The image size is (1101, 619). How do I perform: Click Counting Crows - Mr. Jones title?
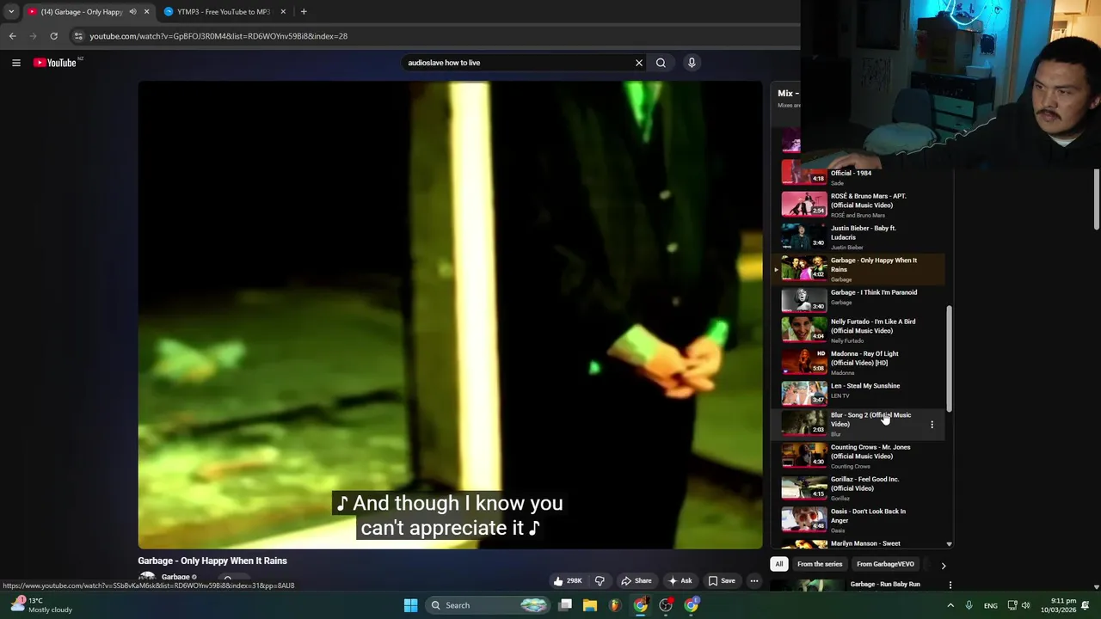870,451
